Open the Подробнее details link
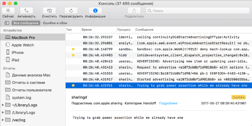This screenshot has height=126, width=252. tap(168, 103)
